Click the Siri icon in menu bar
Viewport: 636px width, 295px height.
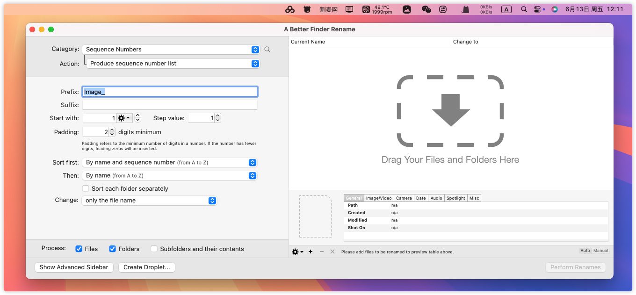[555, 9]
